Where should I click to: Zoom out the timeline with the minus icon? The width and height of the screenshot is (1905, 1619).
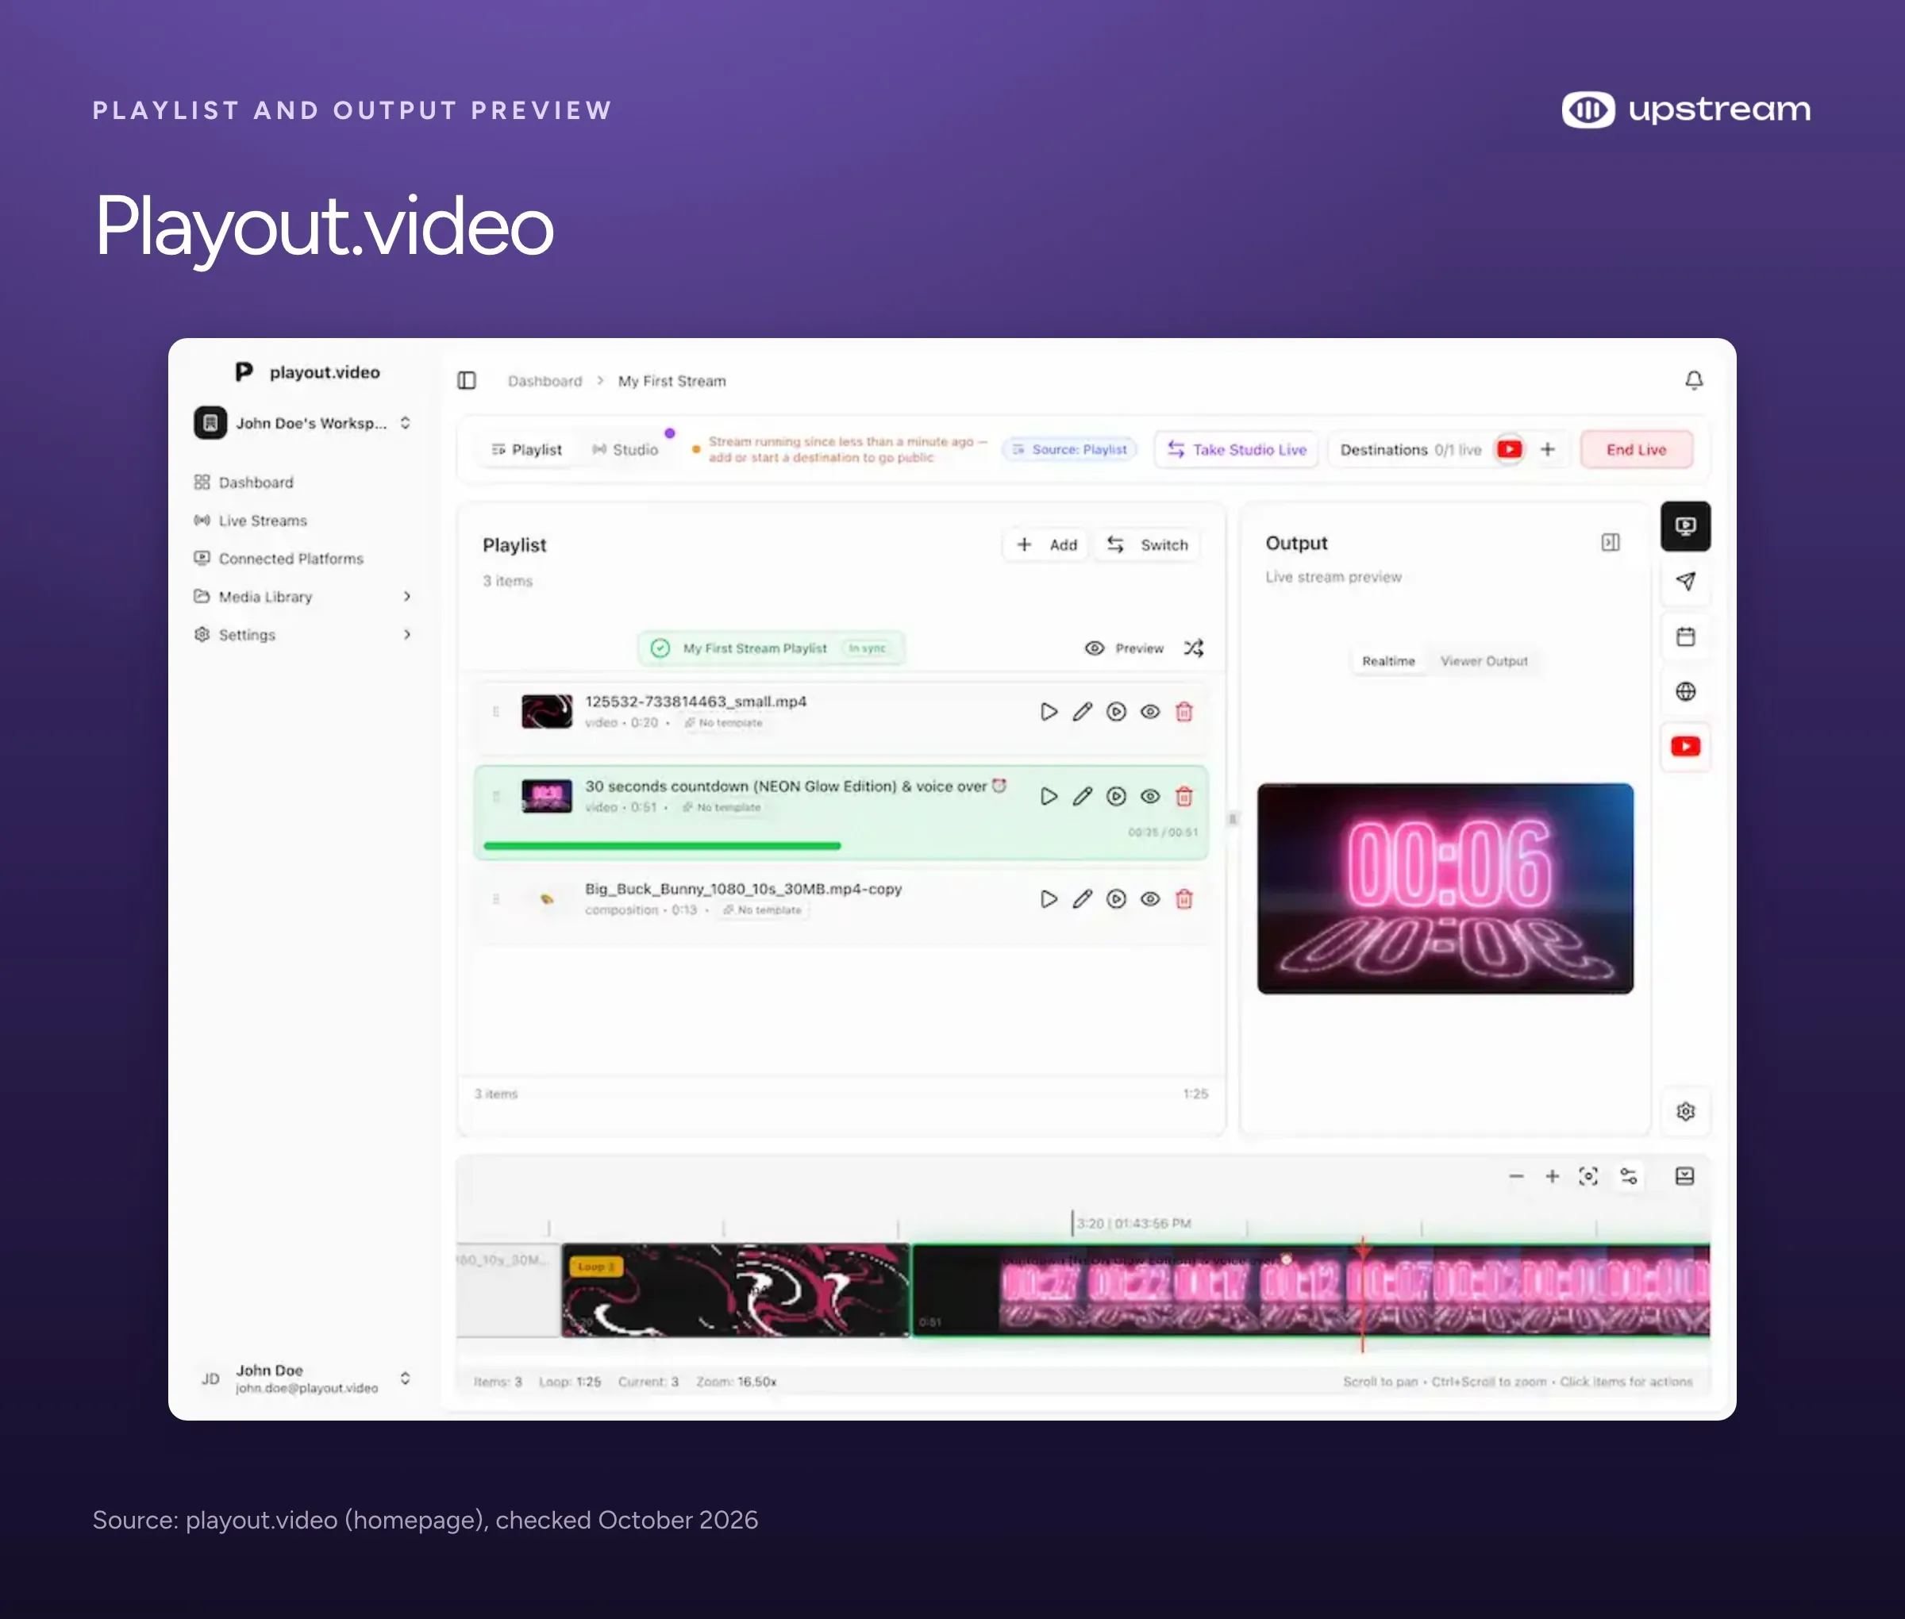(1516, 1175)
